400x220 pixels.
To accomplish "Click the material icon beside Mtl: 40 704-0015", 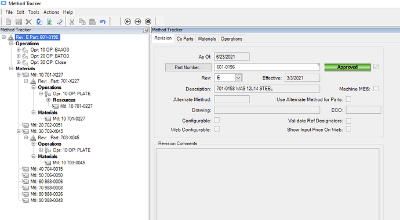I will [x=26, y=169].
